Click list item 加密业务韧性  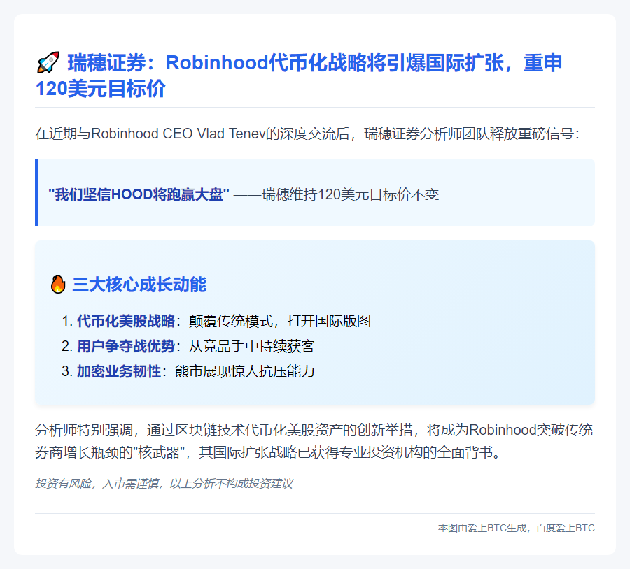pyautogui.click(x=119, y=372)
